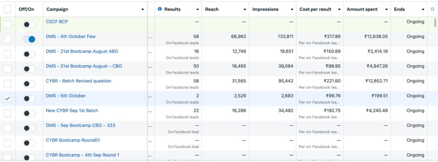This screenshot has width=438, height=162.
Task: Open ellipsis menu for DMS - Sep Bootcamp CBO – 333
Action: pyautogui.click(x=150, y=125)
